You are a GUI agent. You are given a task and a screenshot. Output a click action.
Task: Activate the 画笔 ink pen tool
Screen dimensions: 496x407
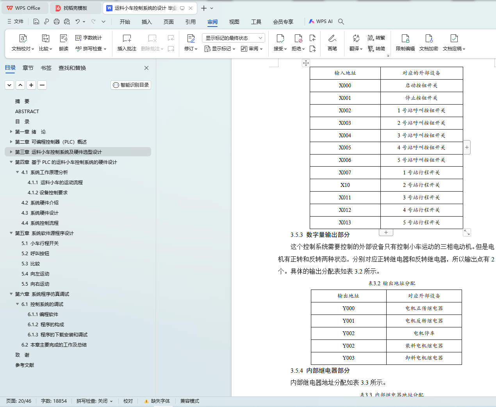[x=332, y=43]
